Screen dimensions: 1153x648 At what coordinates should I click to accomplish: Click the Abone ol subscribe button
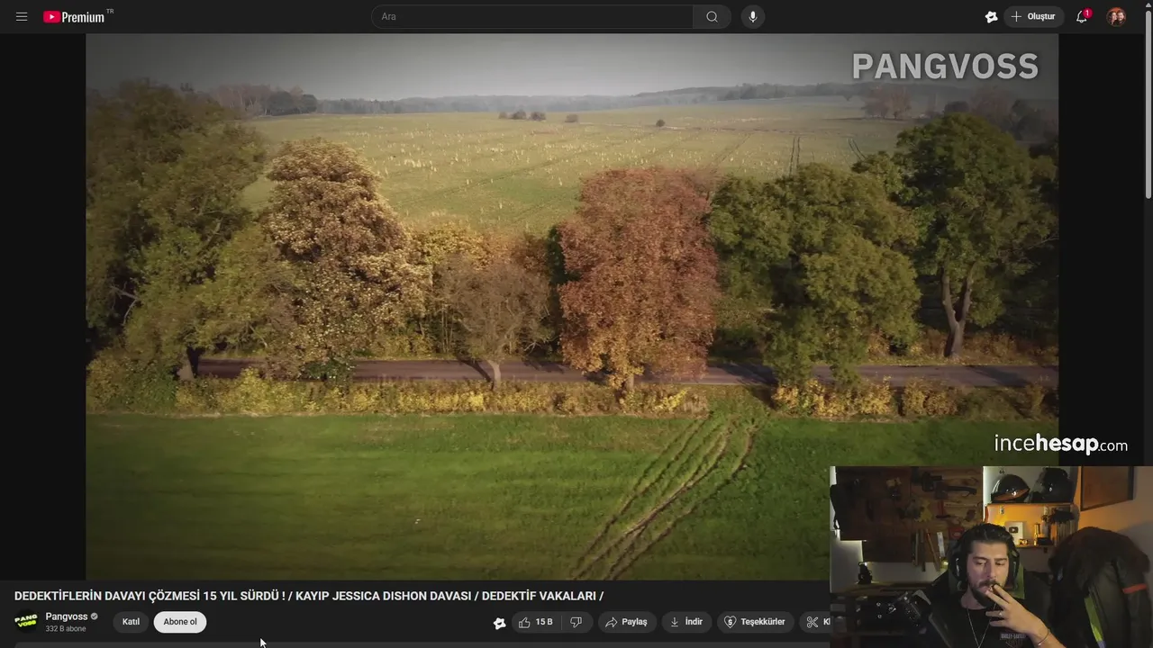tap(180, 622)
